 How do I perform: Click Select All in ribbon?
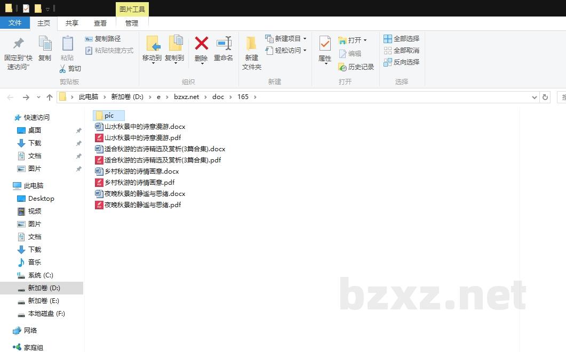[388, 39]
